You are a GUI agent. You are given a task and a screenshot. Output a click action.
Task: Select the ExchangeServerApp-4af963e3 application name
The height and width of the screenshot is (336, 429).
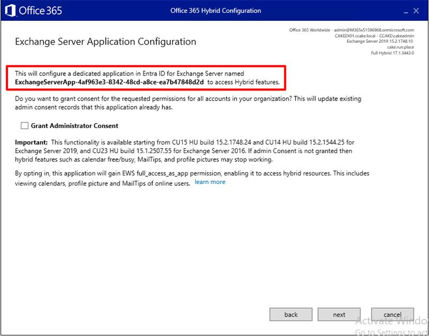109,82
